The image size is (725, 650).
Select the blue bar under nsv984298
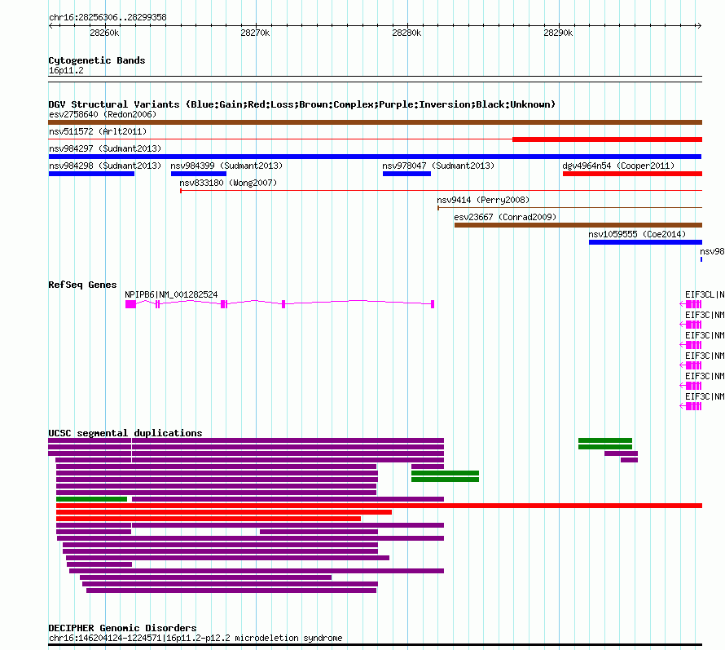[91, 174]
